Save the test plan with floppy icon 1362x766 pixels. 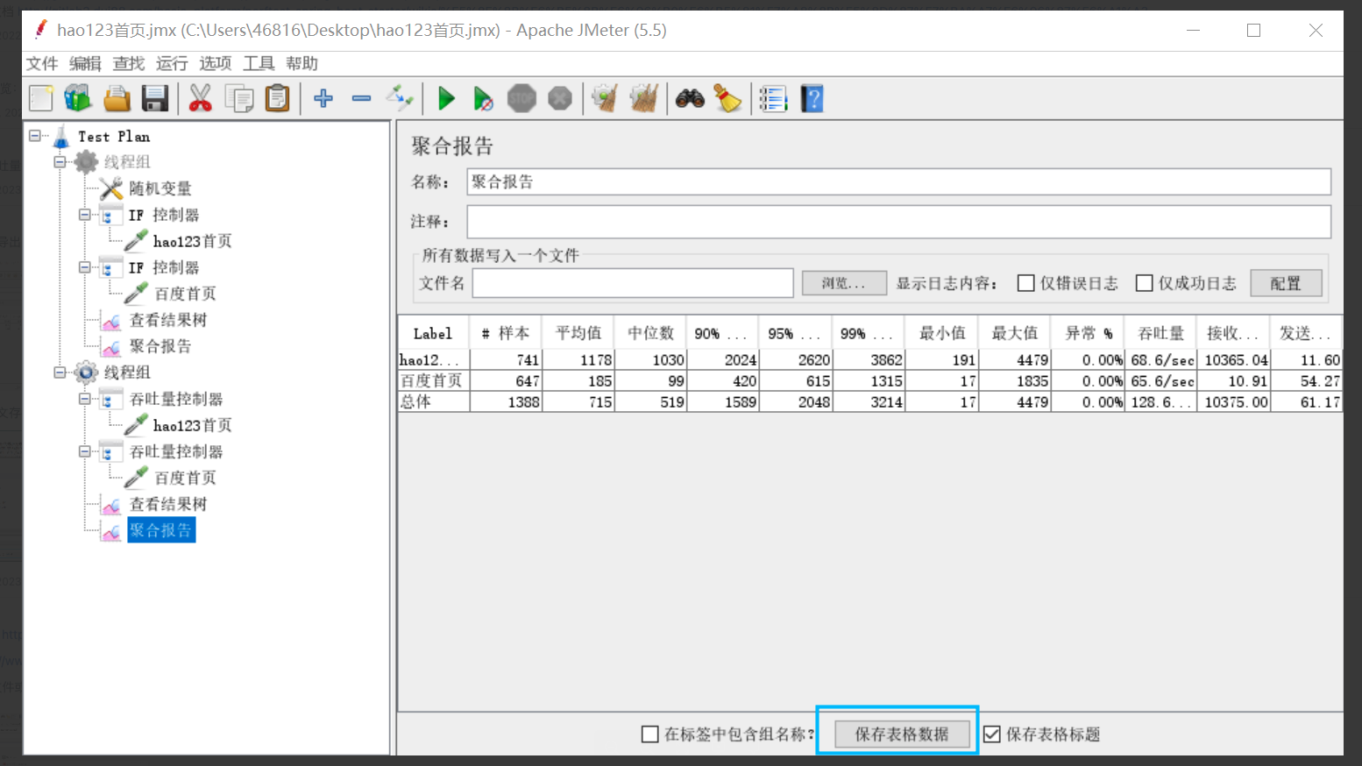(x=155, y=98)
